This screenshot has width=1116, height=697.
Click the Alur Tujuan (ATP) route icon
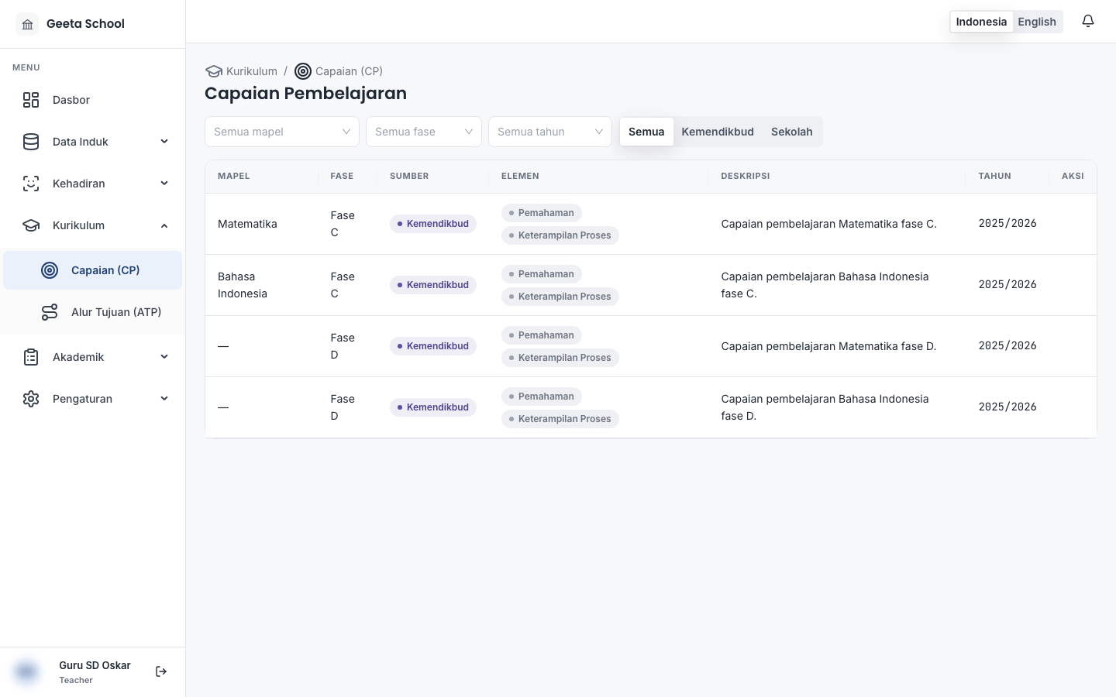tap(50, 312)
